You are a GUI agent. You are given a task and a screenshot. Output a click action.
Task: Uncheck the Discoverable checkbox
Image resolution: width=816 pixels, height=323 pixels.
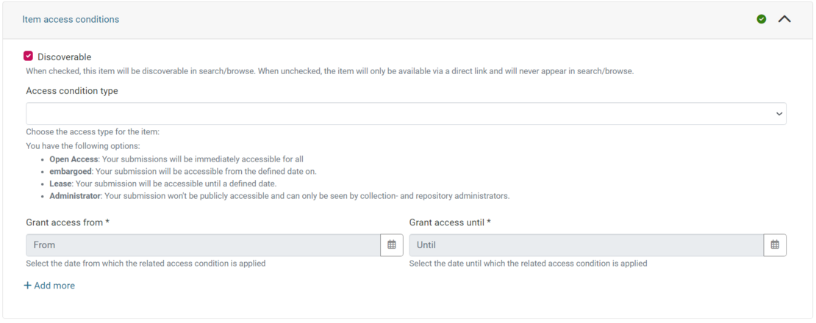29,57
